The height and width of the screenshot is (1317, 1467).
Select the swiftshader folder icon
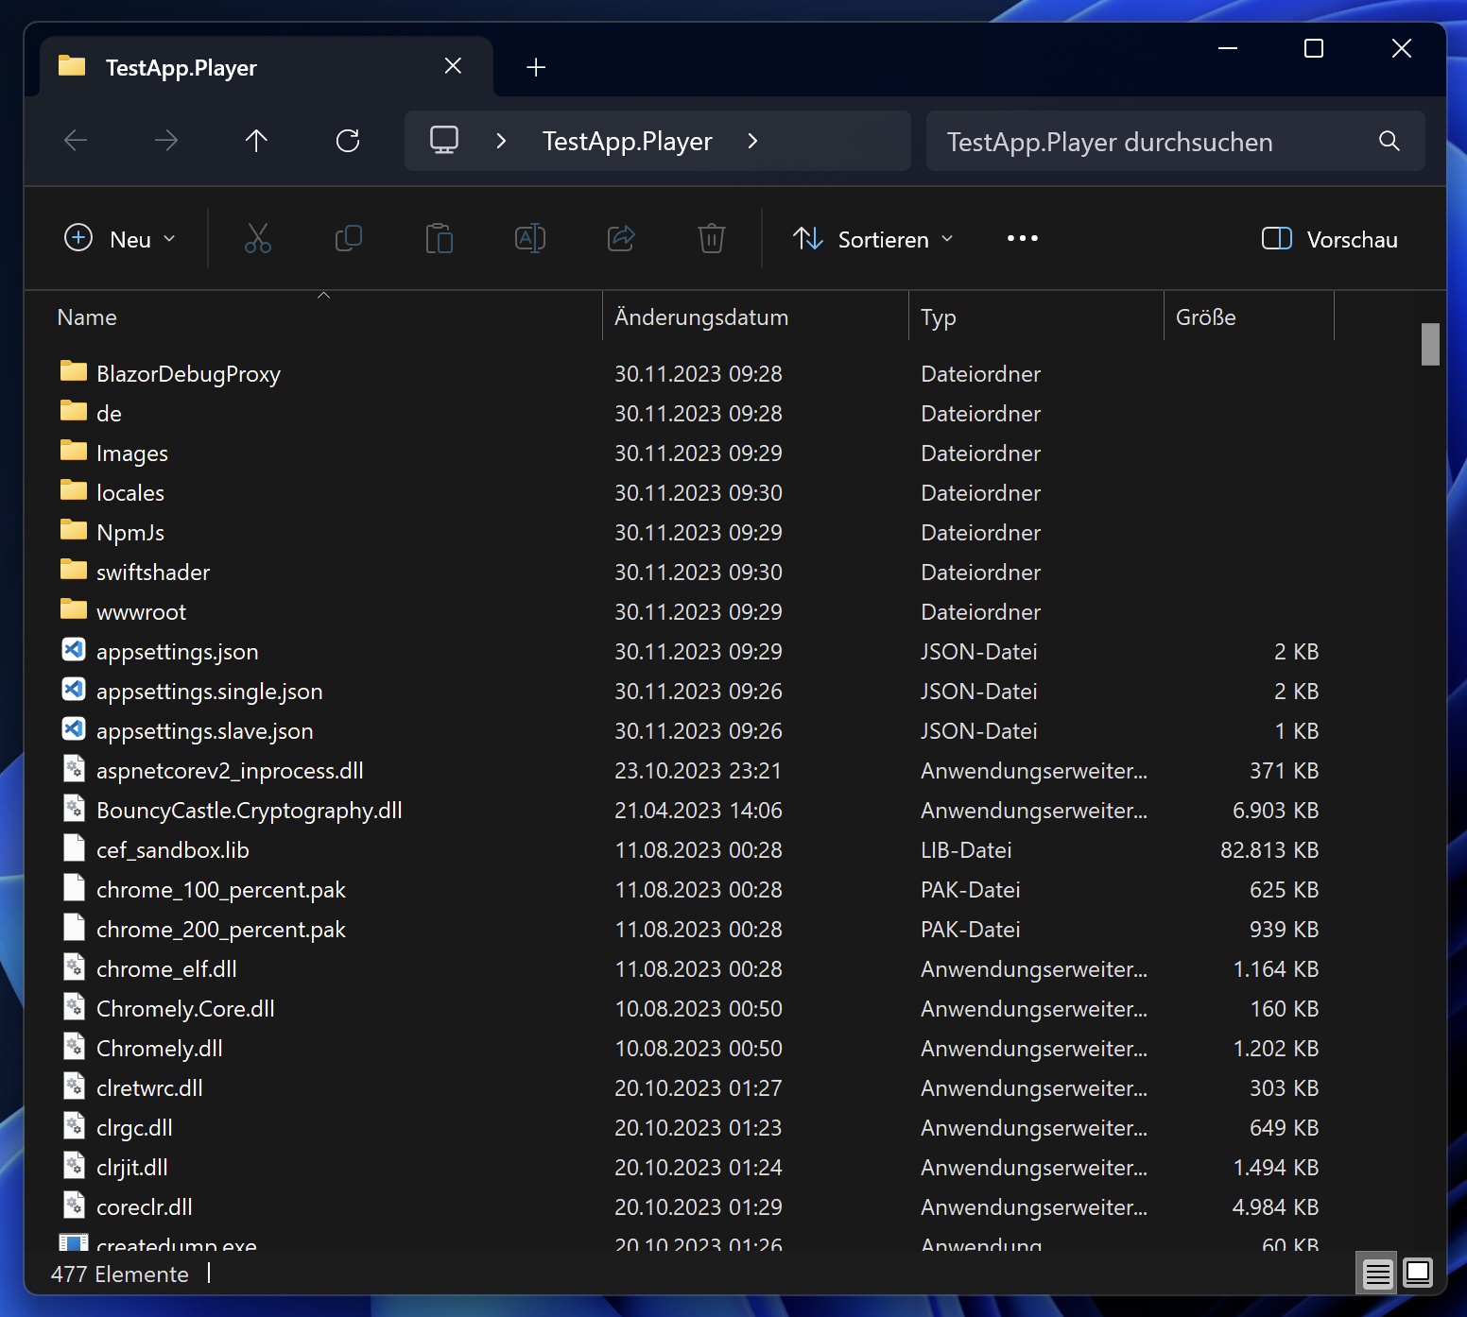pos(74,570)
